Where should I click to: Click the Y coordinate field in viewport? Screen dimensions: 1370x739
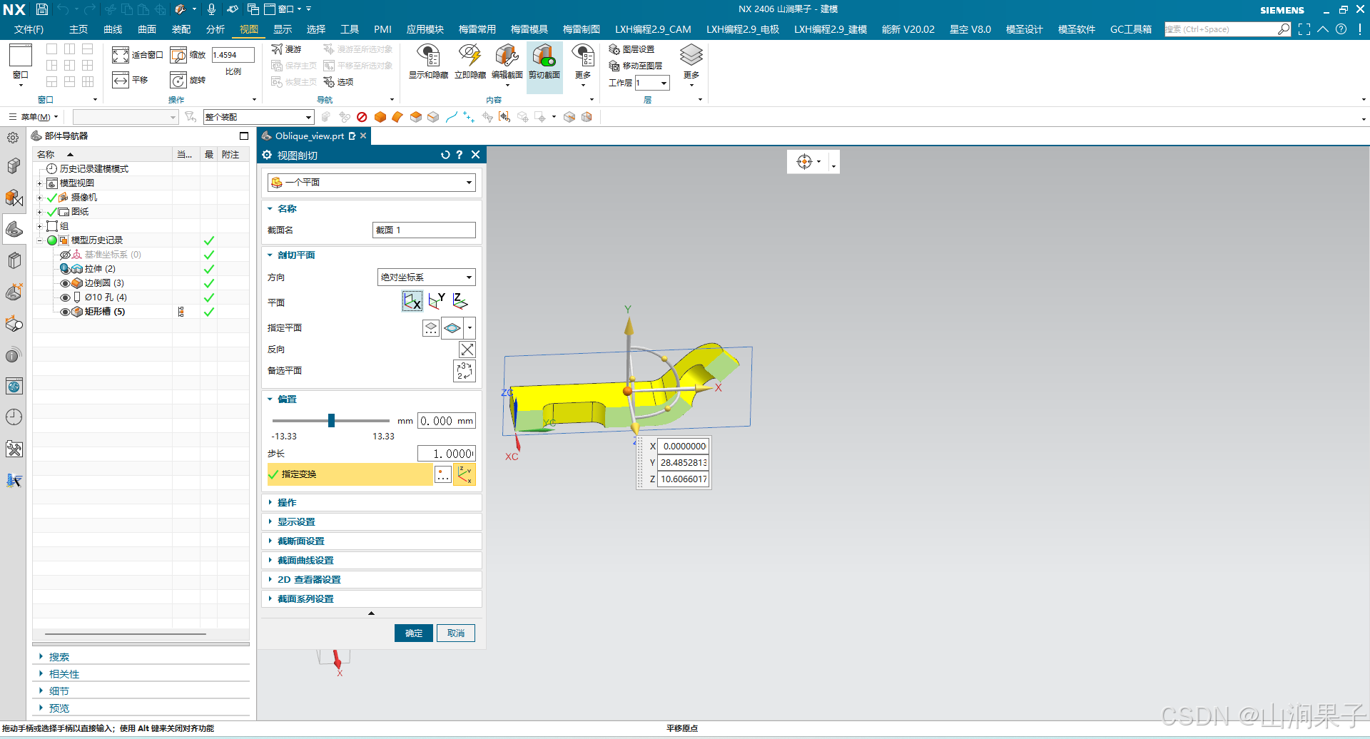[x=683, y=463]
